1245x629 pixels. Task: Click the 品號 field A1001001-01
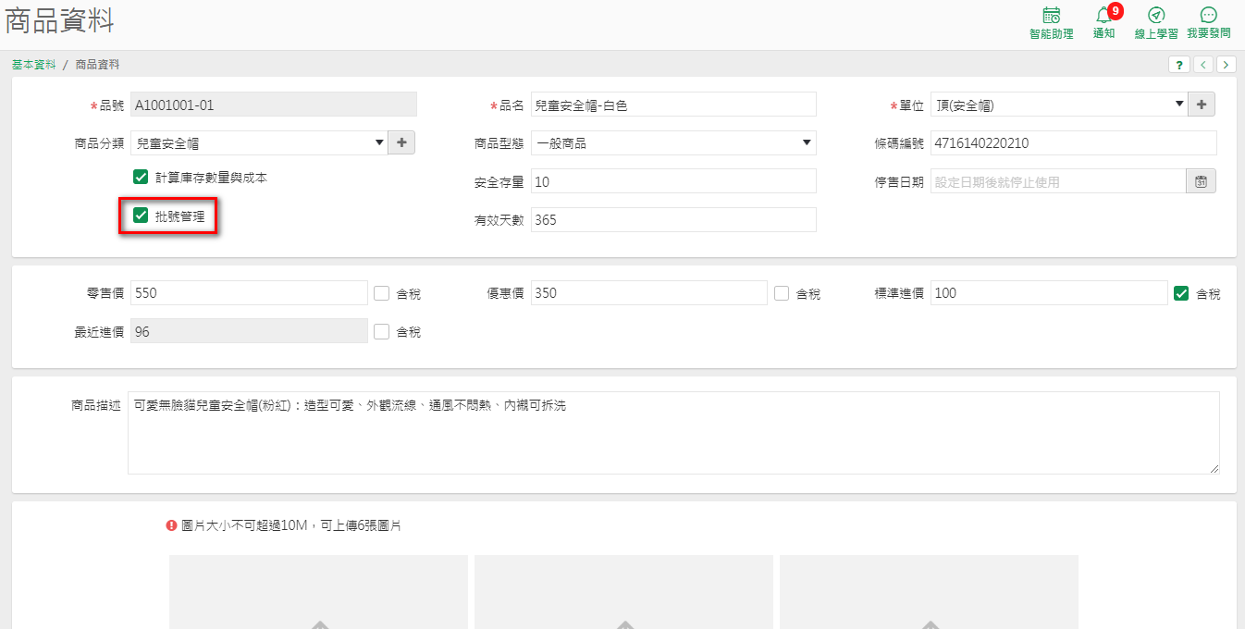point(274,105)
